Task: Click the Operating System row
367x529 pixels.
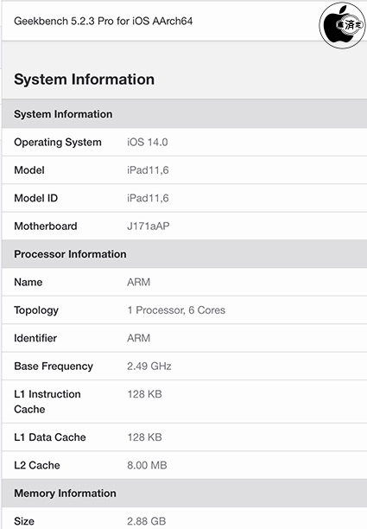Action: (184, 142)
